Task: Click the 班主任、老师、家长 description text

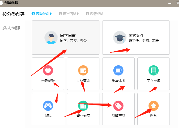Action: (144, 41)
